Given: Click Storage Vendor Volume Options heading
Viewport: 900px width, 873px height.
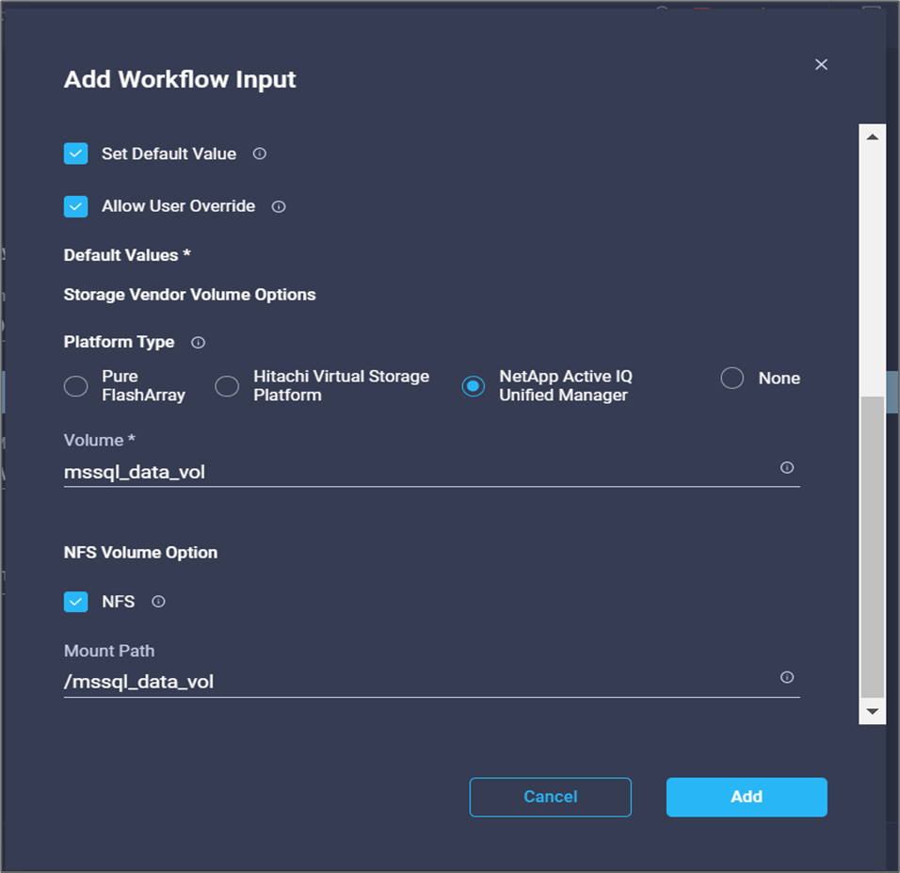Looking at the screenshot, I should pos(189,295).
